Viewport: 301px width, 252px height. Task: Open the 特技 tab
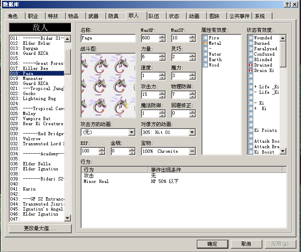coord(56,16)
